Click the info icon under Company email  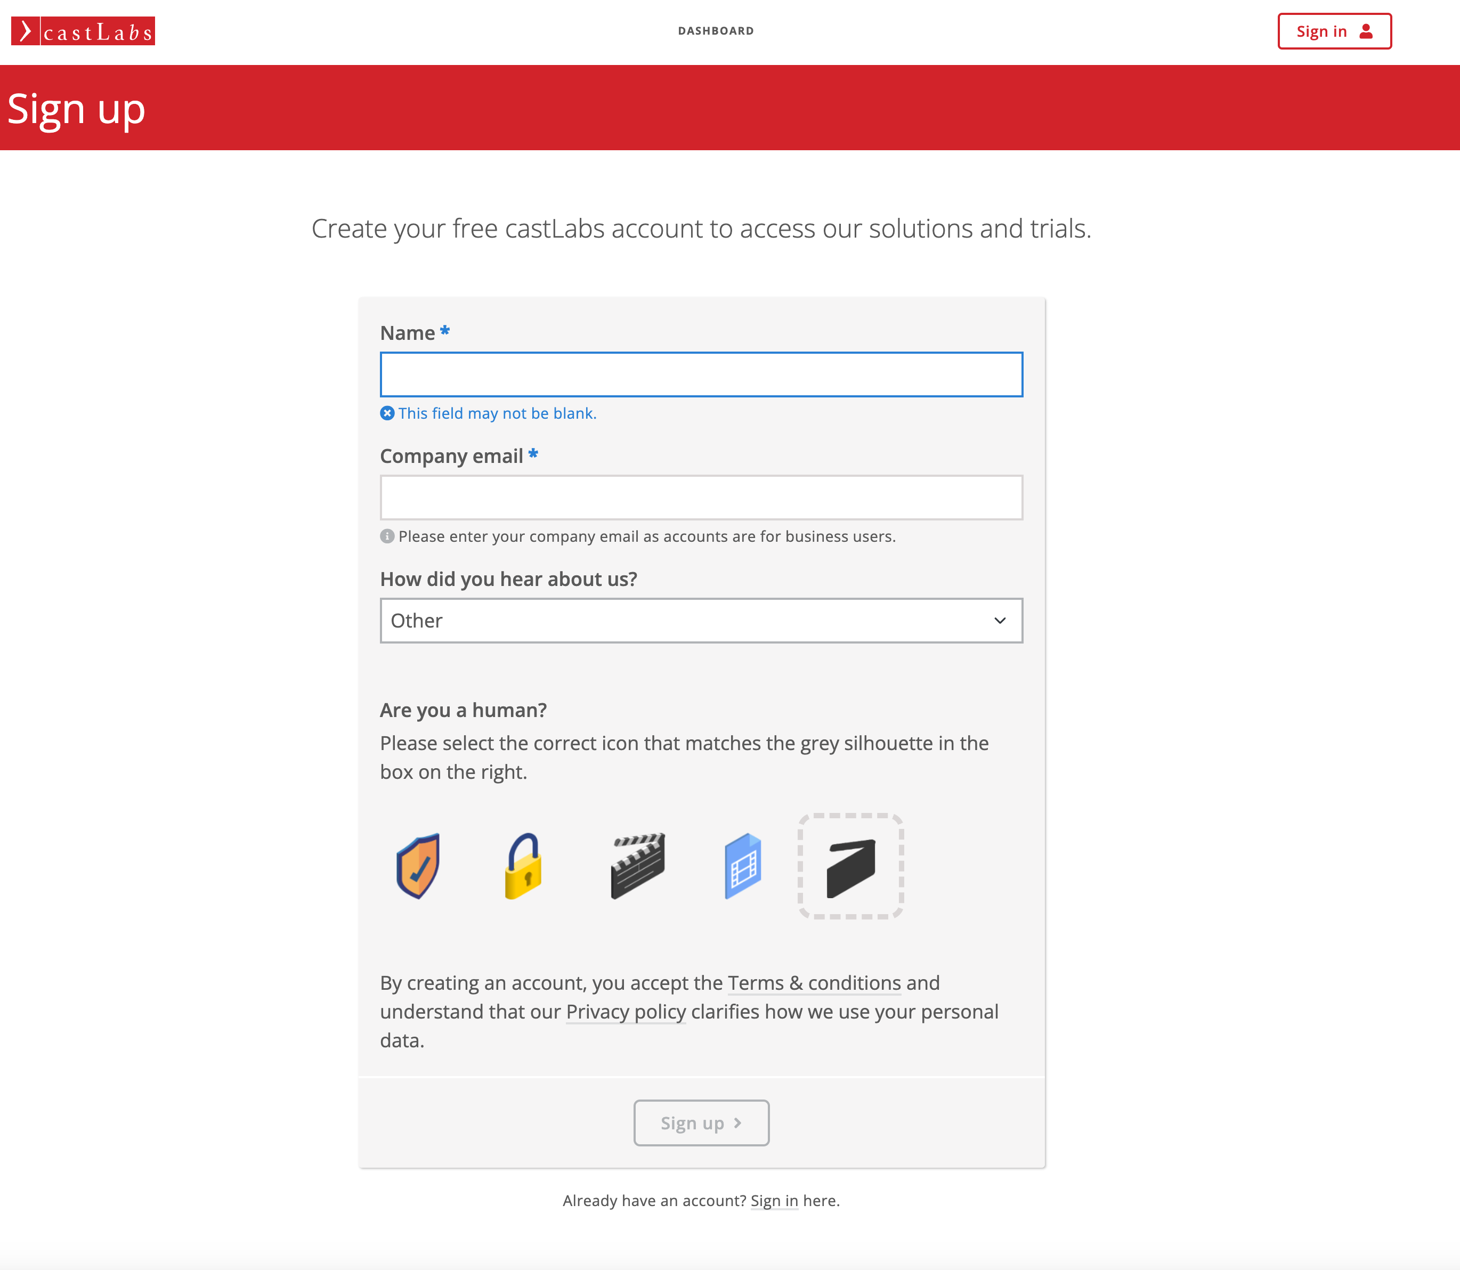[387, 536]
